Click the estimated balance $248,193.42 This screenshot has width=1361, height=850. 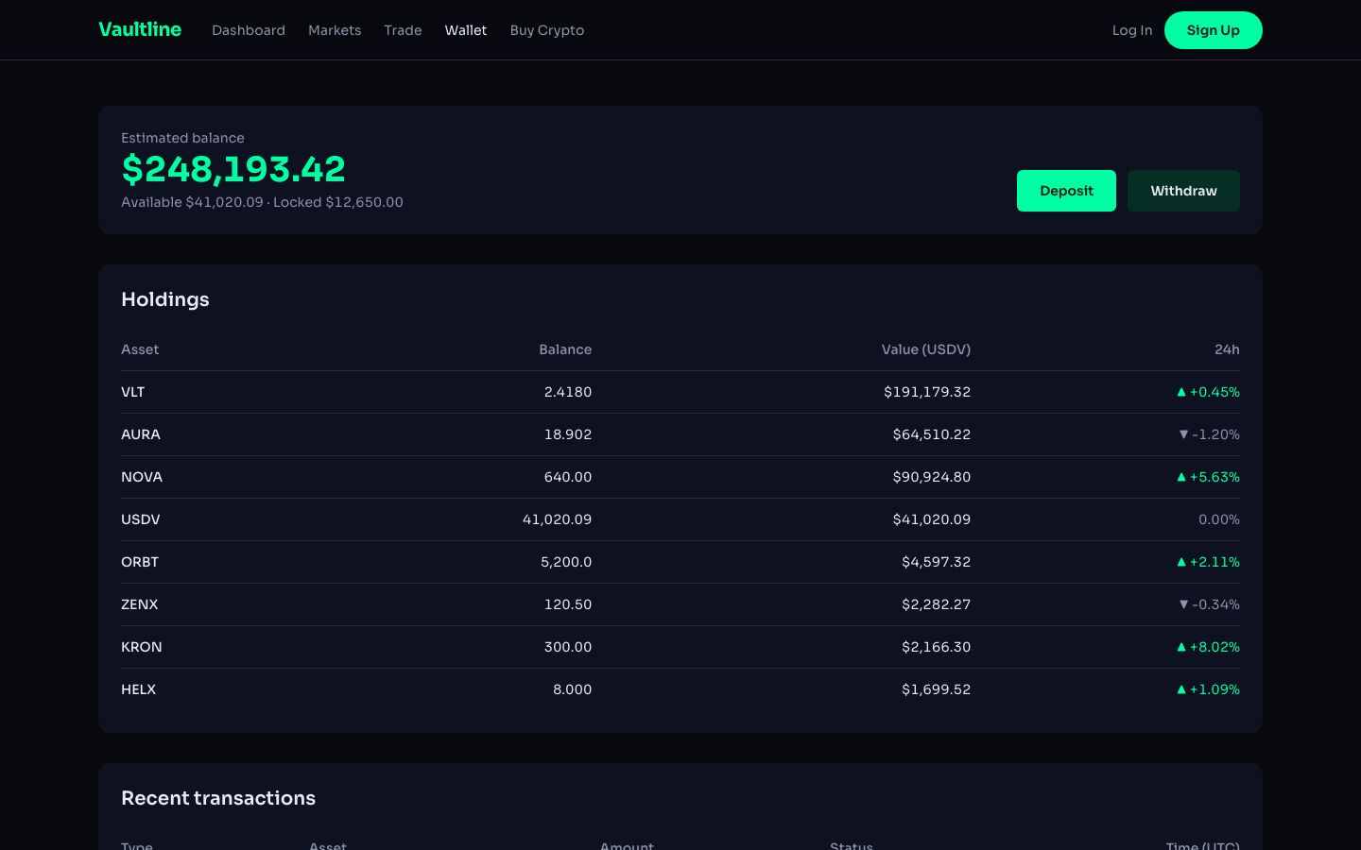233,169
